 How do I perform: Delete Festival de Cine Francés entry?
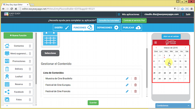pyautogui.click(x=135, y=91)
